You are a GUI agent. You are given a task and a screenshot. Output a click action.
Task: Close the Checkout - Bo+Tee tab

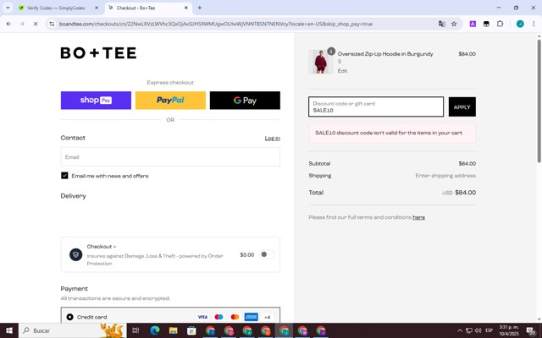click(186, 8)
